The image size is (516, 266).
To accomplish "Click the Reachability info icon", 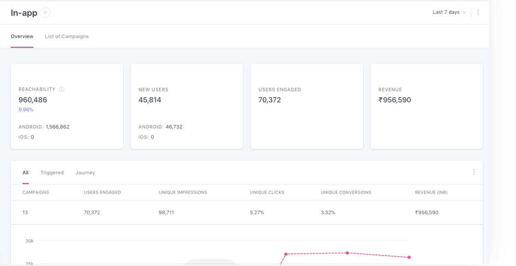I will pyautogui.click(x=62, y=90).
